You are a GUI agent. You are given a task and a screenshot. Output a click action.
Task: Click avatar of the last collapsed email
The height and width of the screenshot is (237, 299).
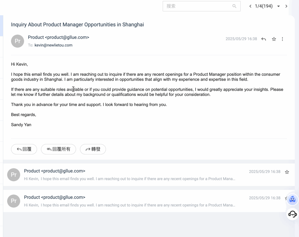(14, 201)
